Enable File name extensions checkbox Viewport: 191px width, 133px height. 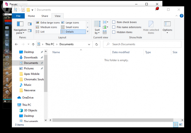(x=114, y=27)
